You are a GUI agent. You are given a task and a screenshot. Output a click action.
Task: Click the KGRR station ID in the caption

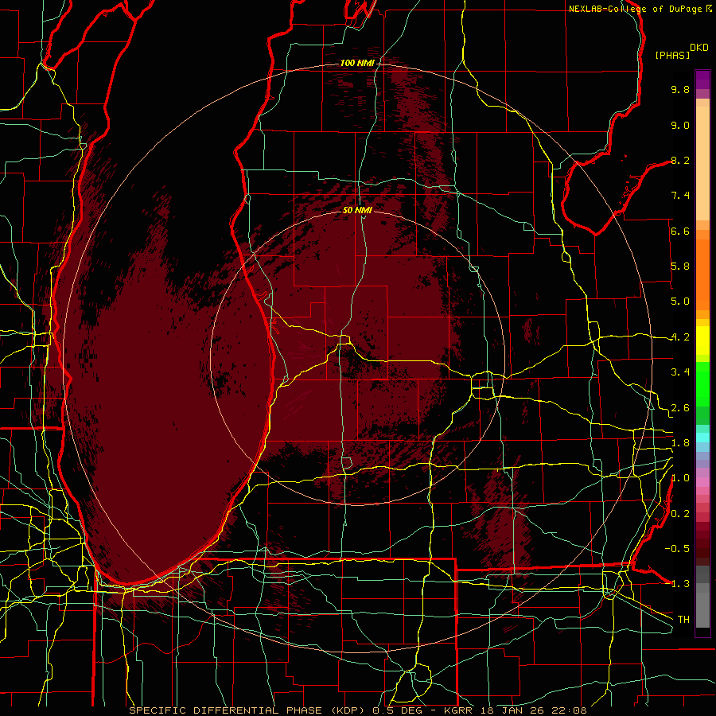tap(459, 710)
